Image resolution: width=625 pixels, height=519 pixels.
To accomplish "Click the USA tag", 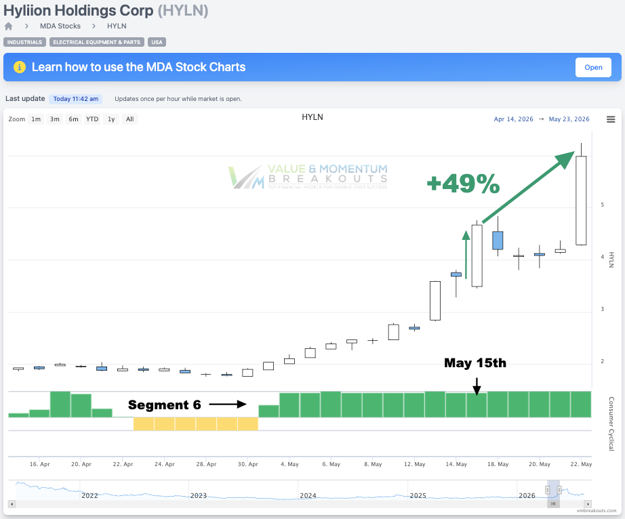I will [157, 42].
